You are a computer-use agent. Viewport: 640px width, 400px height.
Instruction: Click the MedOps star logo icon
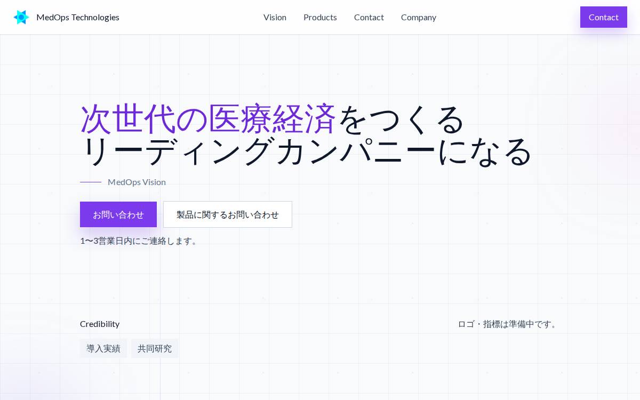pos(21,17)
